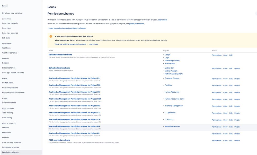
Task: Open Default software scheme
Action: 59,68
